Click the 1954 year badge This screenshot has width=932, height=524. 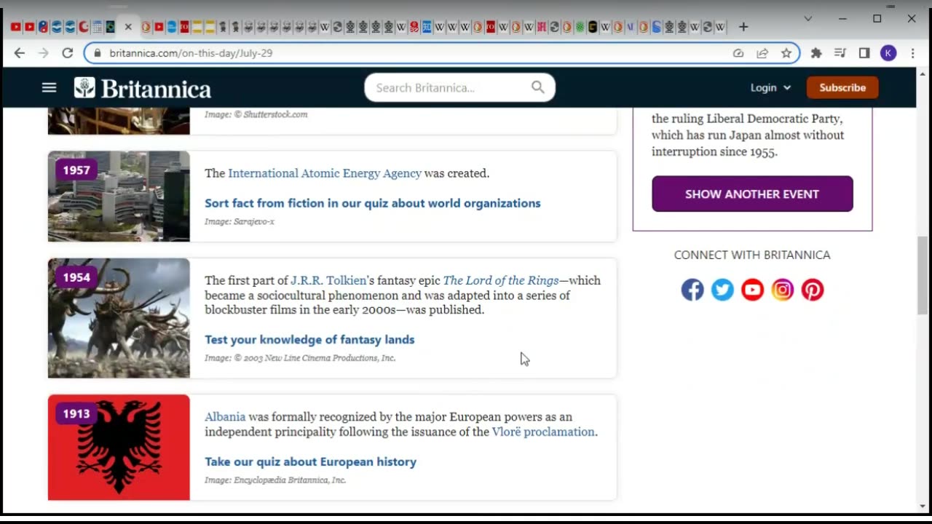tap(76, 277)
